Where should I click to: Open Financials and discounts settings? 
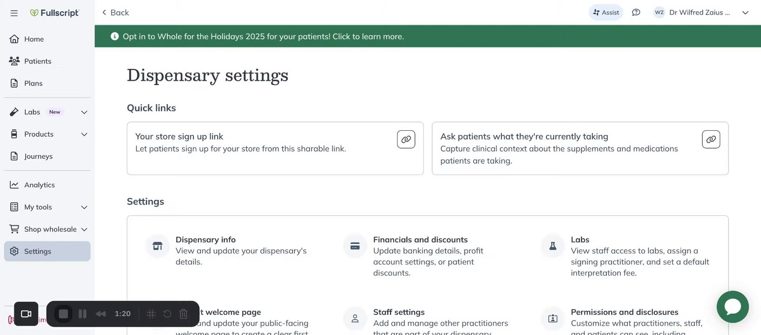pyautogui.click(x=420, y=240)
